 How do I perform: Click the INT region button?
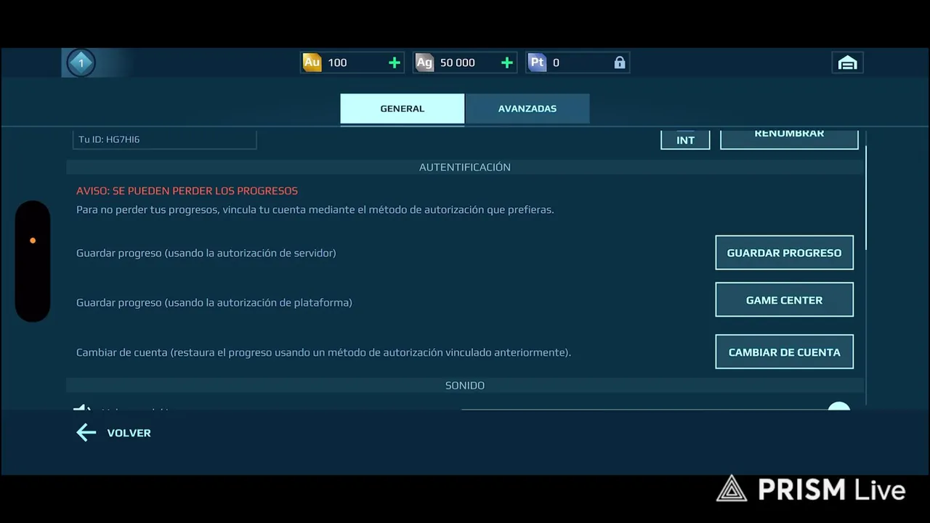point(685,139)
